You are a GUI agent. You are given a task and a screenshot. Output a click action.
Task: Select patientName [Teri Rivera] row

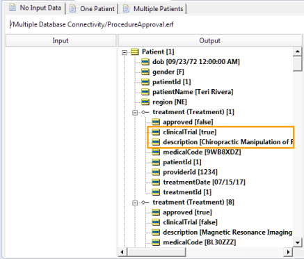pyautogui.click(x=193, y=92)
